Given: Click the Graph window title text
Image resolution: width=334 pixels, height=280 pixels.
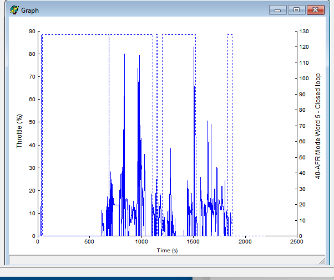Looking at the screenshot, I should pyautogui.click(x=30, y=11).
